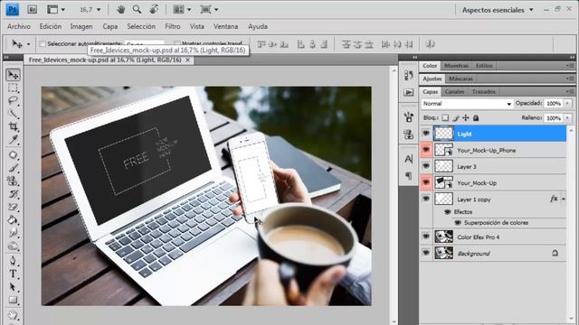Screen dimensions: 579x325
Task: Select the Move tool in toolbox
Action: coord(13,75)
